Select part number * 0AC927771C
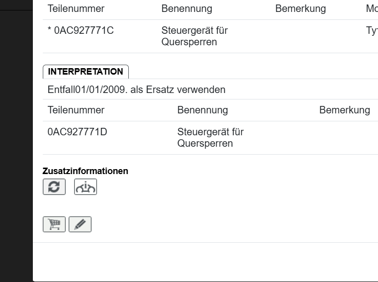The image size is (378, 282). coord(81,30)
